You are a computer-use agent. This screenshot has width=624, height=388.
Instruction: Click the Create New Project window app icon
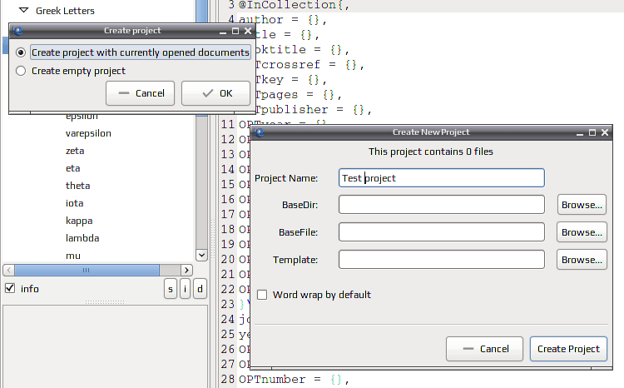click(260, 132)
